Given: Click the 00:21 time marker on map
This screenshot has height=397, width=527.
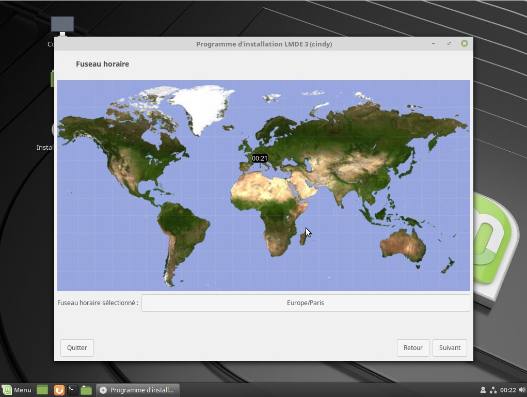Looking at the screenshot, I should [260, 158].
